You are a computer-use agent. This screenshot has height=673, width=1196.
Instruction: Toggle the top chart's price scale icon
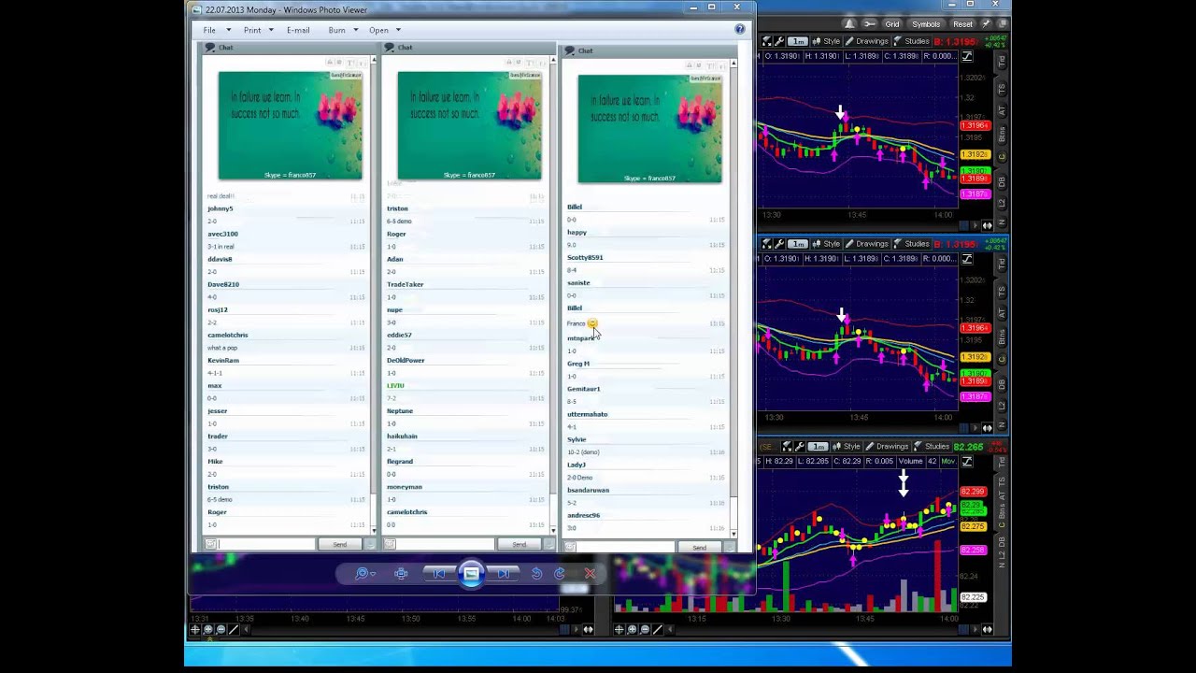967,56
